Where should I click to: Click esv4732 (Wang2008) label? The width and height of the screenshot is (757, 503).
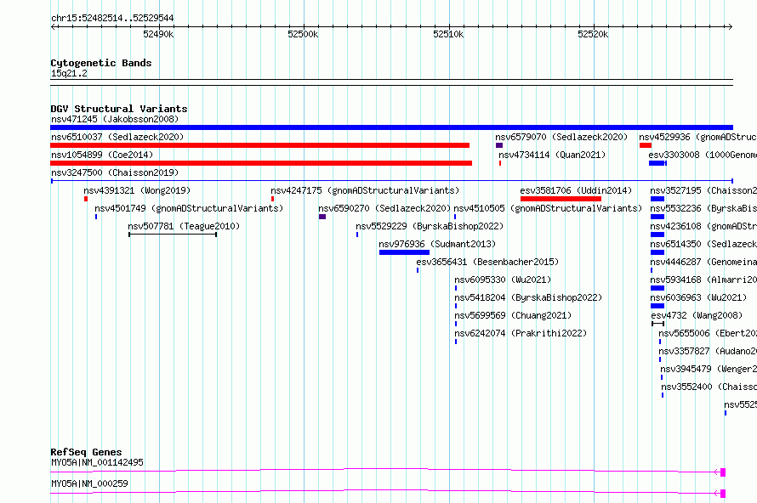(x=697, y=315)
